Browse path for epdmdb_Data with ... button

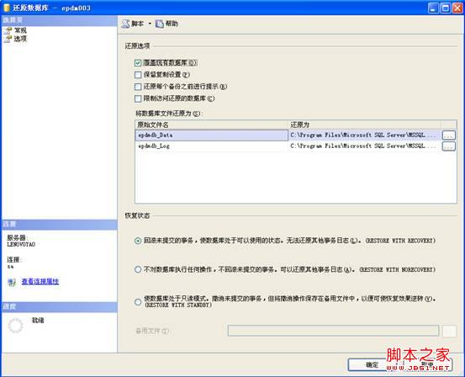click(449, 135)
